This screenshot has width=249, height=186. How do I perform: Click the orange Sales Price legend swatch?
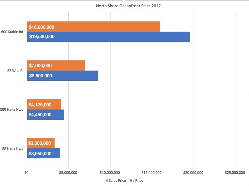click(x=107, y=181)
